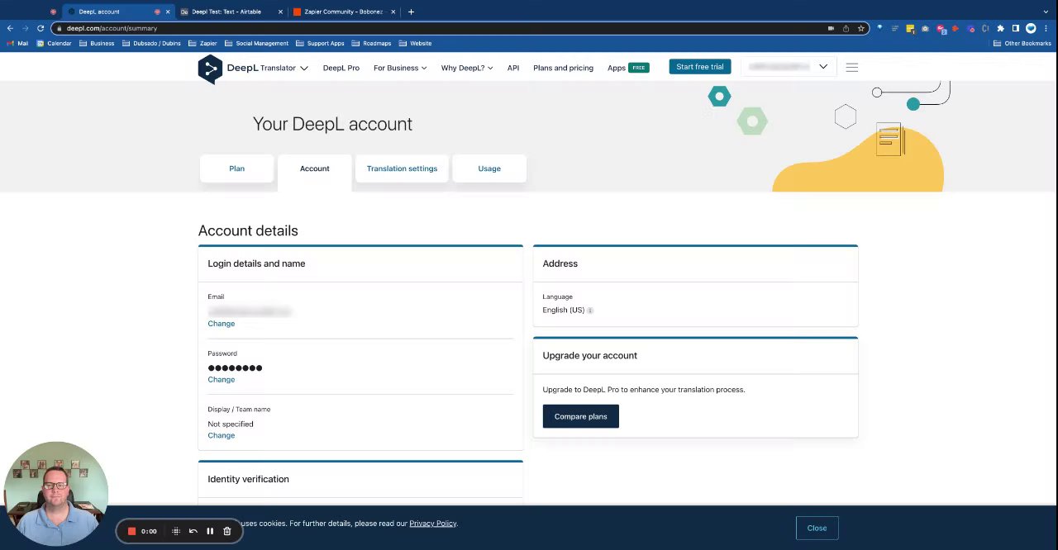Screen dimensions: 1058x550
Task: Close the Deepl Test Airtable tab
Action: [281, 12]
